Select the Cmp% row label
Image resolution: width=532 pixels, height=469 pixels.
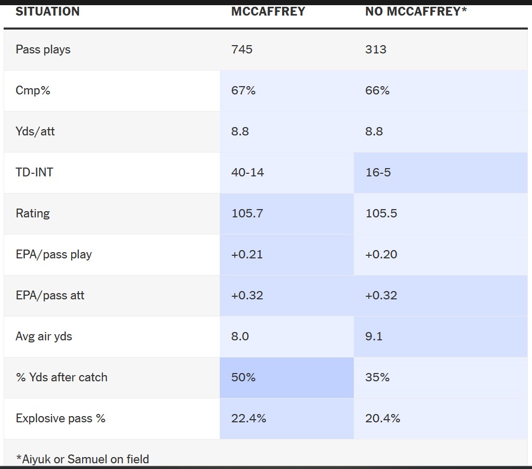pos(33,91)
